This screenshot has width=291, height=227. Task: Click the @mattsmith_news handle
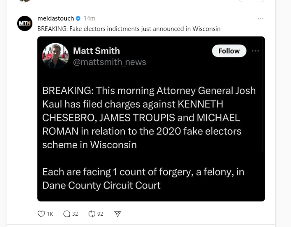pos(110,62)
